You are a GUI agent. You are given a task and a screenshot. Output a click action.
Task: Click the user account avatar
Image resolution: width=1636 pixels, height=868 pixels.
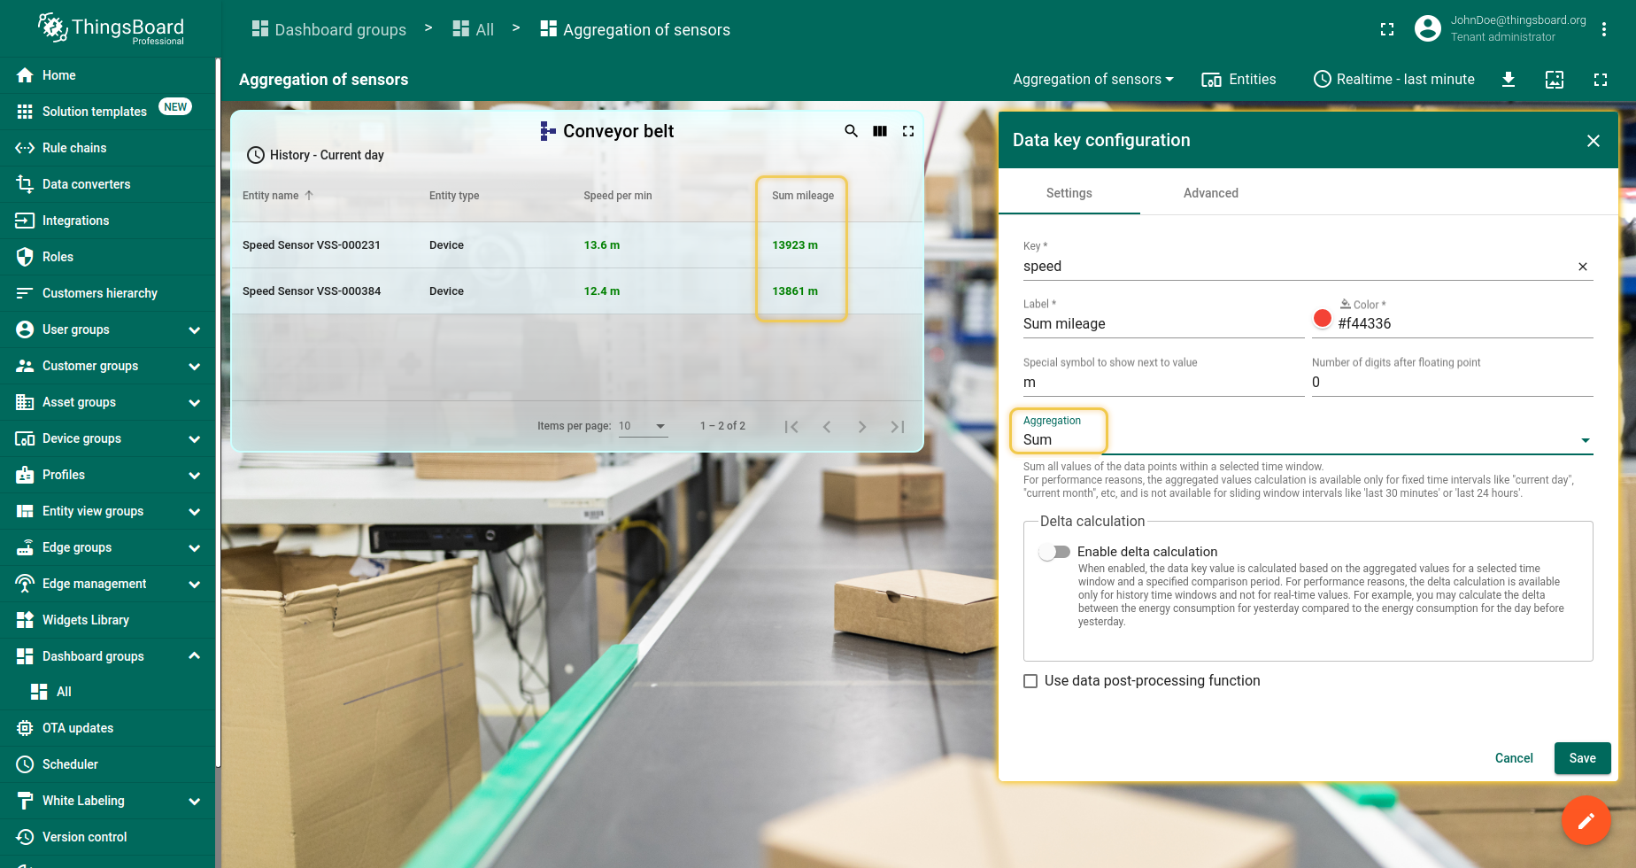tap(1428, 29)
